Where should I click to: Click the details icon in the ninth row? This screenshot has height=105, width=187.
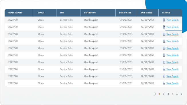(164, 76)
